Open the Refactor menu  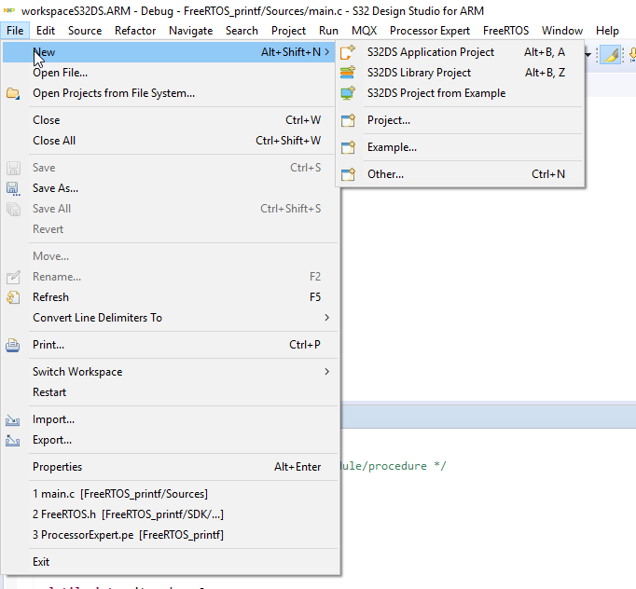pyautogui.click(x=135, y=31)
